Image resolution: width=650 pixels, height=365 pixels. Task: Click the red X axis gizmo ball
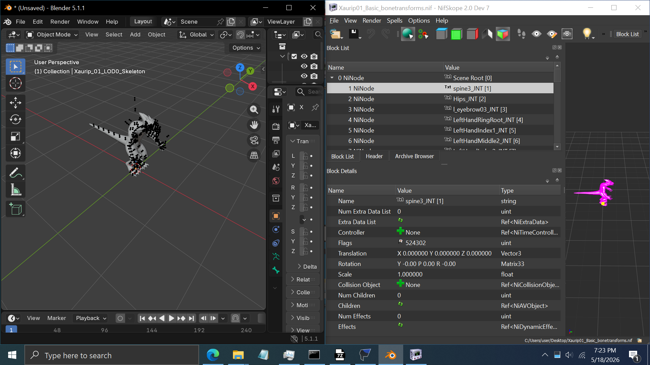[253, 87]
